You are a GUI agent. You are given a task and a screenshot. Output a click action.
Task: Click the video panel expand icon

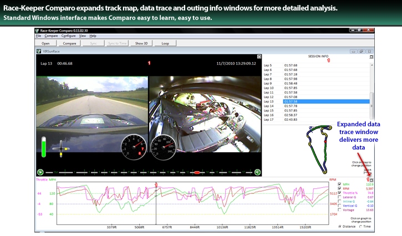point(258,57)
